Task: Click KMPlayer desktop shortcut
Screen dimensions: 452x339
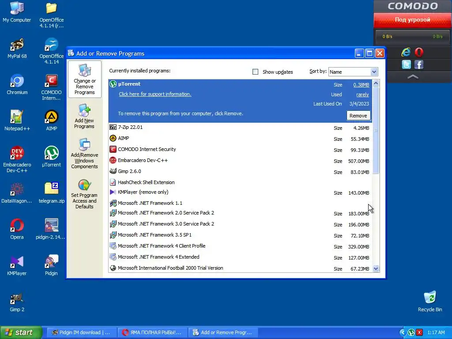Action: click(x=17, y=265)
